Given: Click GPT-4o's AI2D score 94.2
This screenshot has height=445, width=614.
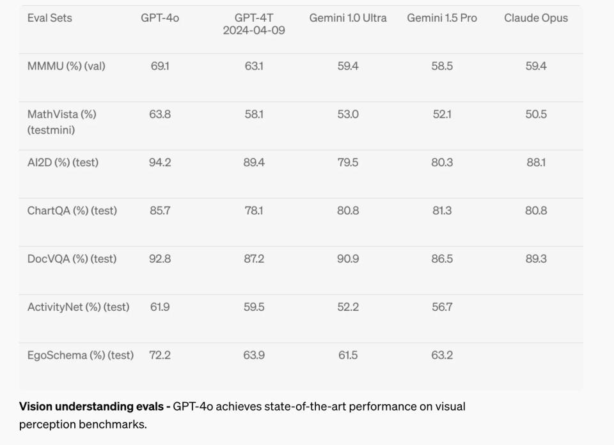Looking at the screenshot, I should (160, 162).
